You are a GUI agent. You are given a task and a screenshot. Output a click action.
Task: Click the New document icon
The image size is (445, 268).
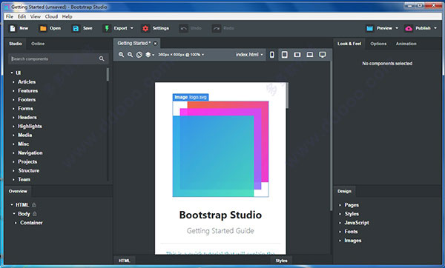[x=13, y=28]
